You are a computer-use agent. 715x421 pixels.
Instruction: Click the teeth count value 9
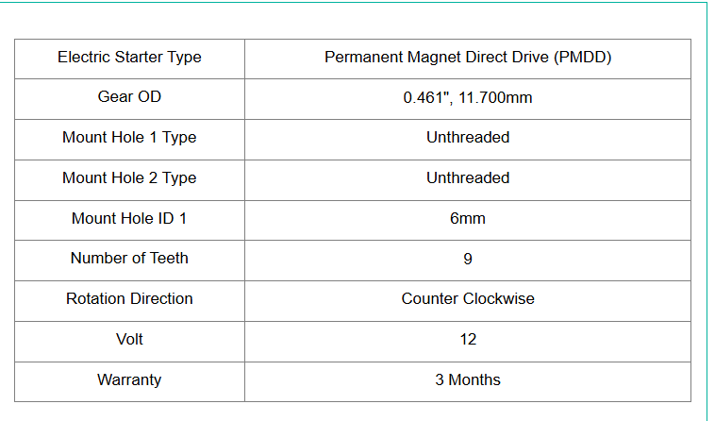click(468, 259)
